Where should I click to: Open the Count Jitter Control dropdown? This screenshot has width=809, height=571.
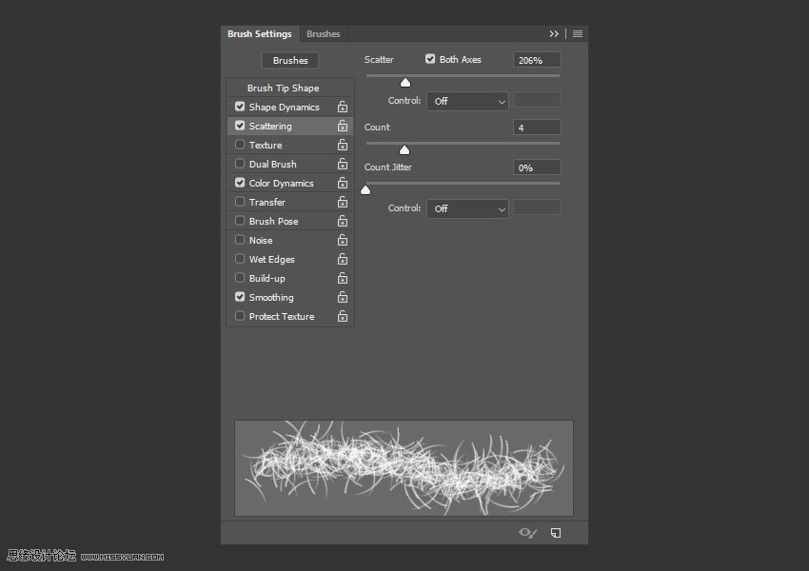coord(467,208)
